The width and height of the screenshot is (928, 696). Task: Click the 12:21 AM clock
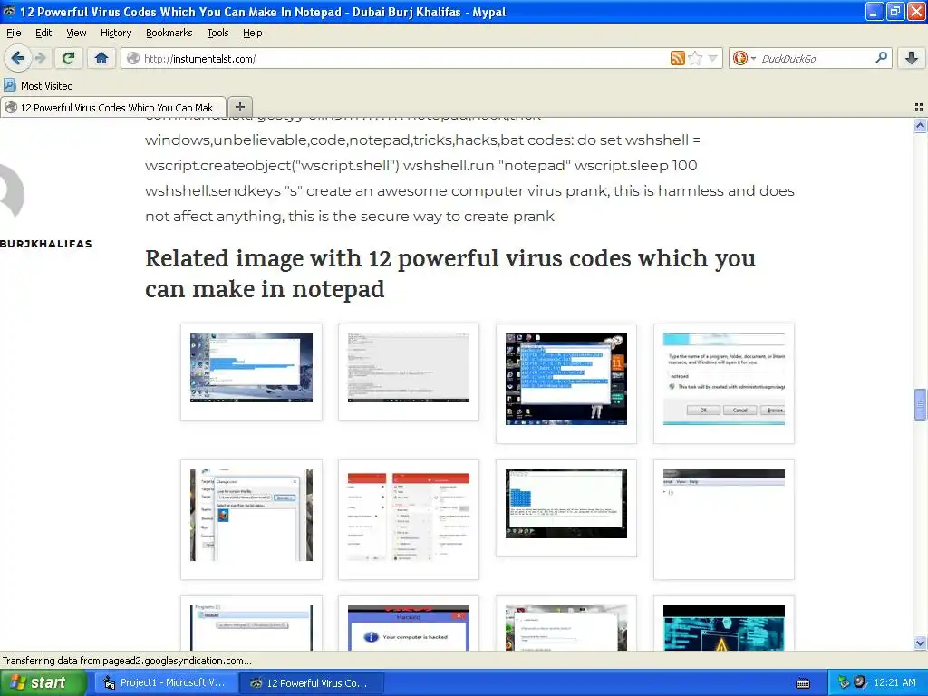coord(894,682)
